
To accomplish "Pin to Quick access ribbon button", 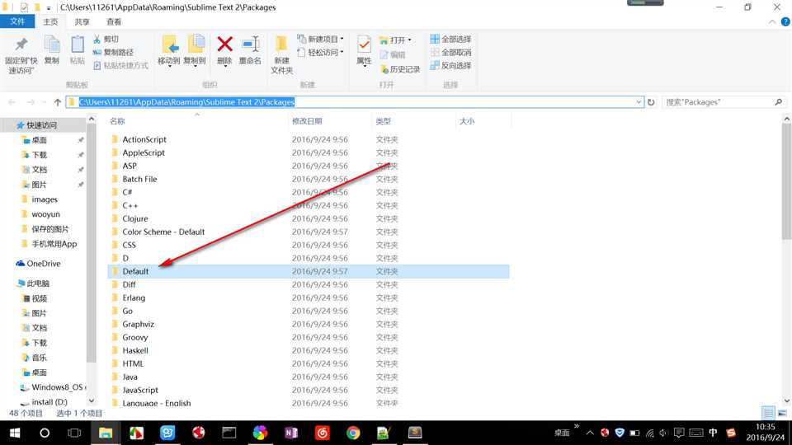I will tap(21, 55).
